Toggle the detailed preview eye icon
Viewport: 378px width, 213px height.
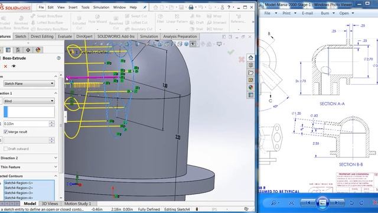[x=14, y=66]
